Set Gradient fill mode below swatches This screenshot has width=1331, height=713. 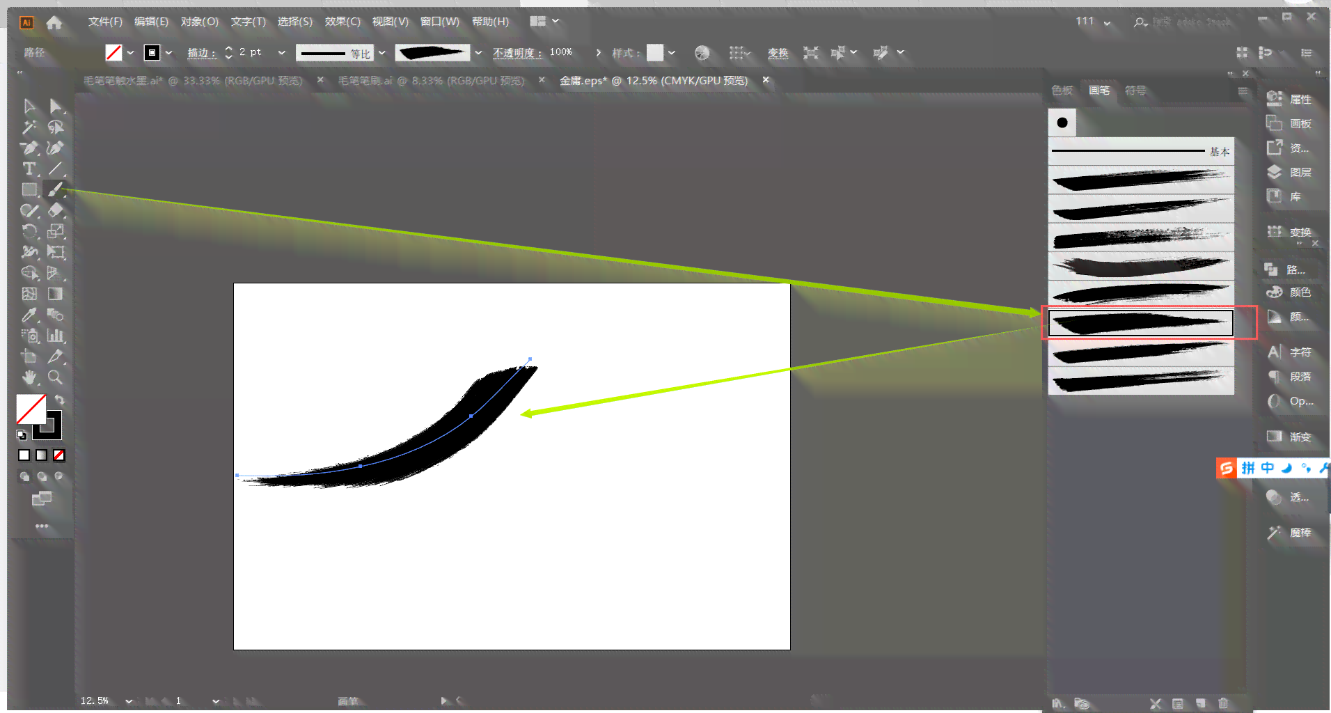pyautogui.click(x=42, y=455)
